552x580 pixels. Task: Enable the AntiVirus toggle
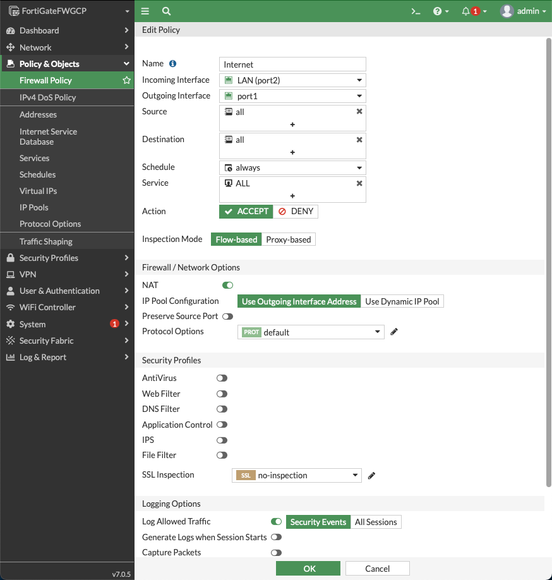coord(222,378)
